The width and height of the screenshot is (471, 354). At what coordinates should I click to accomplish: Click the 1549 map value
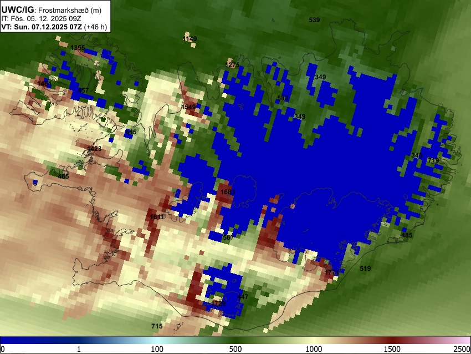click(188, 107)
